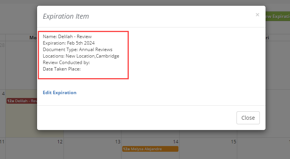This screenshot has height=159, width=290.
Task: Click the Date Taken Place: field label
Action: tap(62, 69)
